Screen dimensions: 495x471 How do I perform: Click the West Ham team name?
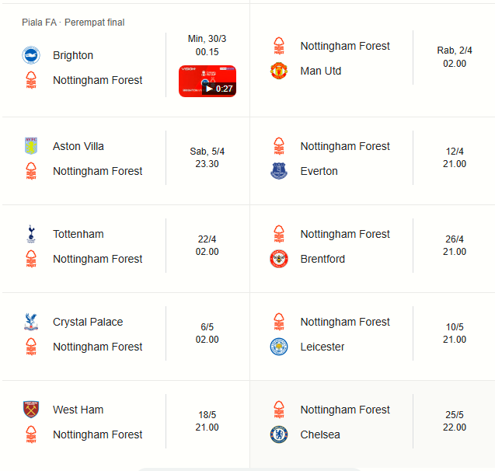(78, 410)
